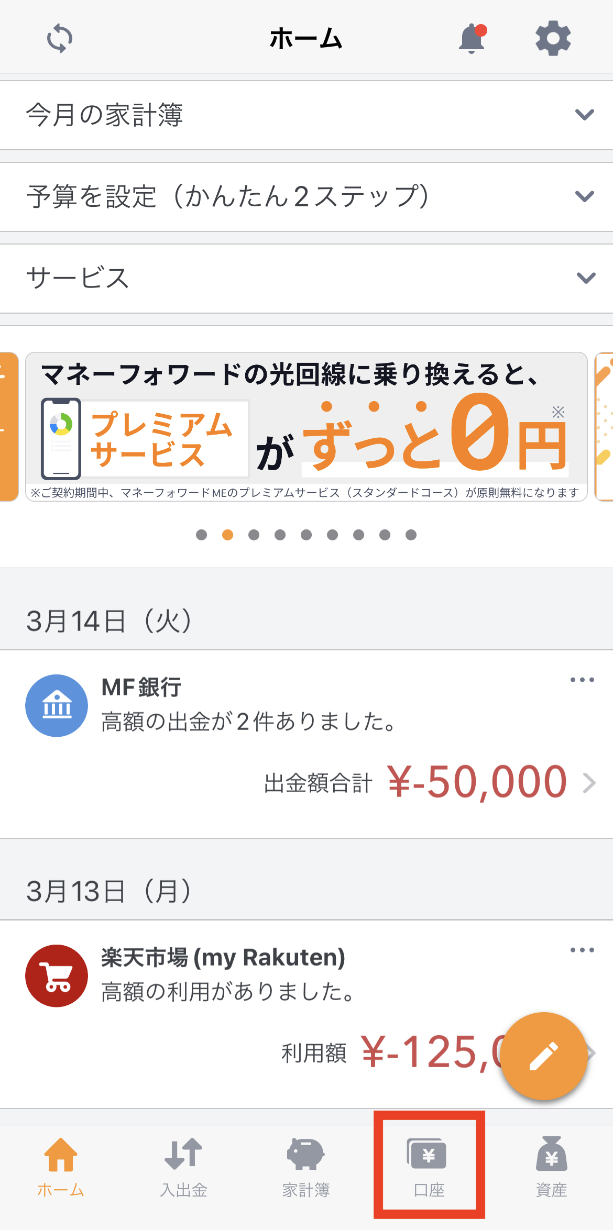The image size is (613, 1230).
Task: Open the premium service banner
Action: coord(306,427)
